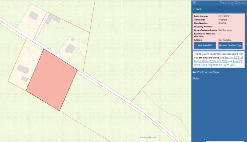Click the small building left of highlighted plot
Image resolution: width=247 pixels, height=142 pixels.
pyautogui.click(x=24, y=78)
